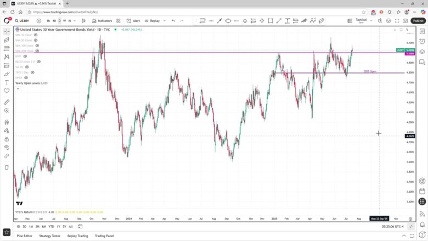Viewport: 428px width, 241px height.
Task: Hide the SMA 200 close indicator
Action: tap(37, 51)
